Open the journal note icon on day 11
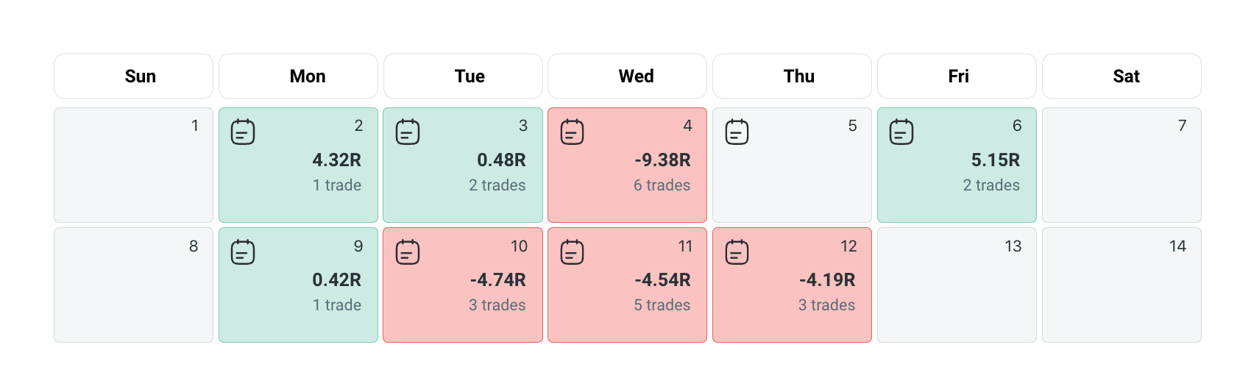 tap(572, 252)
